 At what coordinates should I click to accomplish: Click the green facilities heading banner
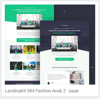click(28, 40)
